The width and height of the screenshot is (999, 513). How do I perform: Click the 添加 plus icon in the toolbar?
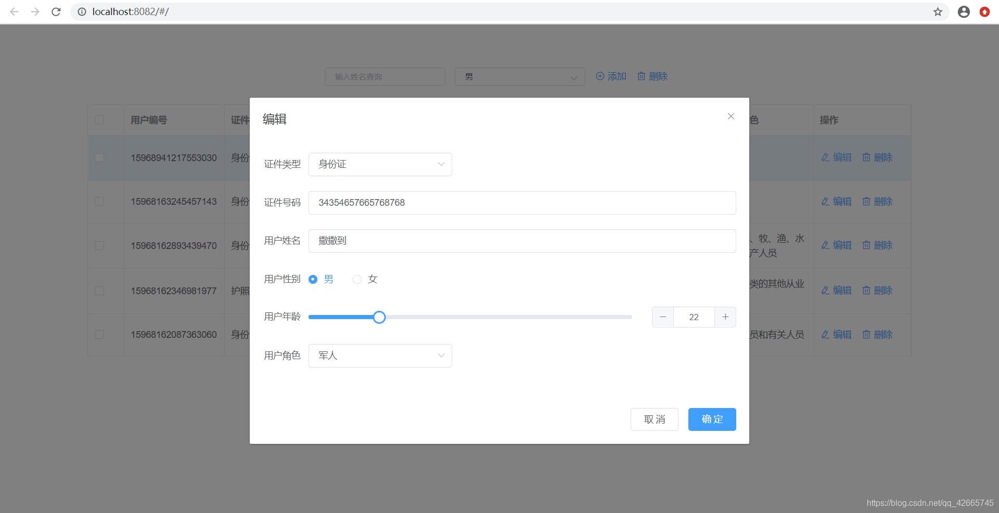tap(600, 76)
